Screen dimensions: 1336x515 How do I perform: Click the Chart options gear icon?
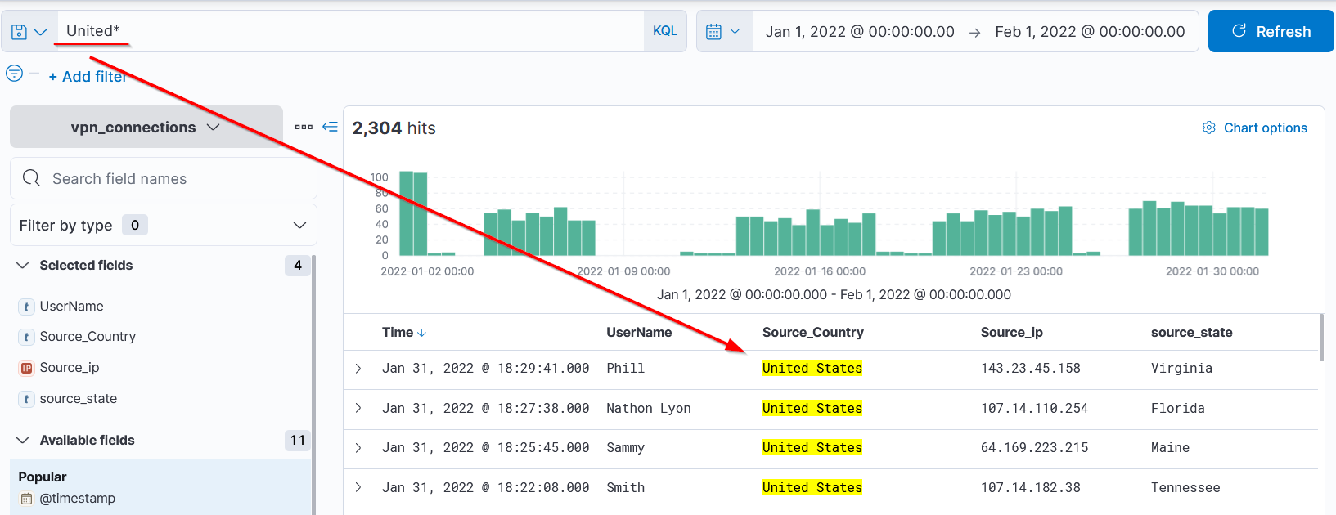(1208, 128)
